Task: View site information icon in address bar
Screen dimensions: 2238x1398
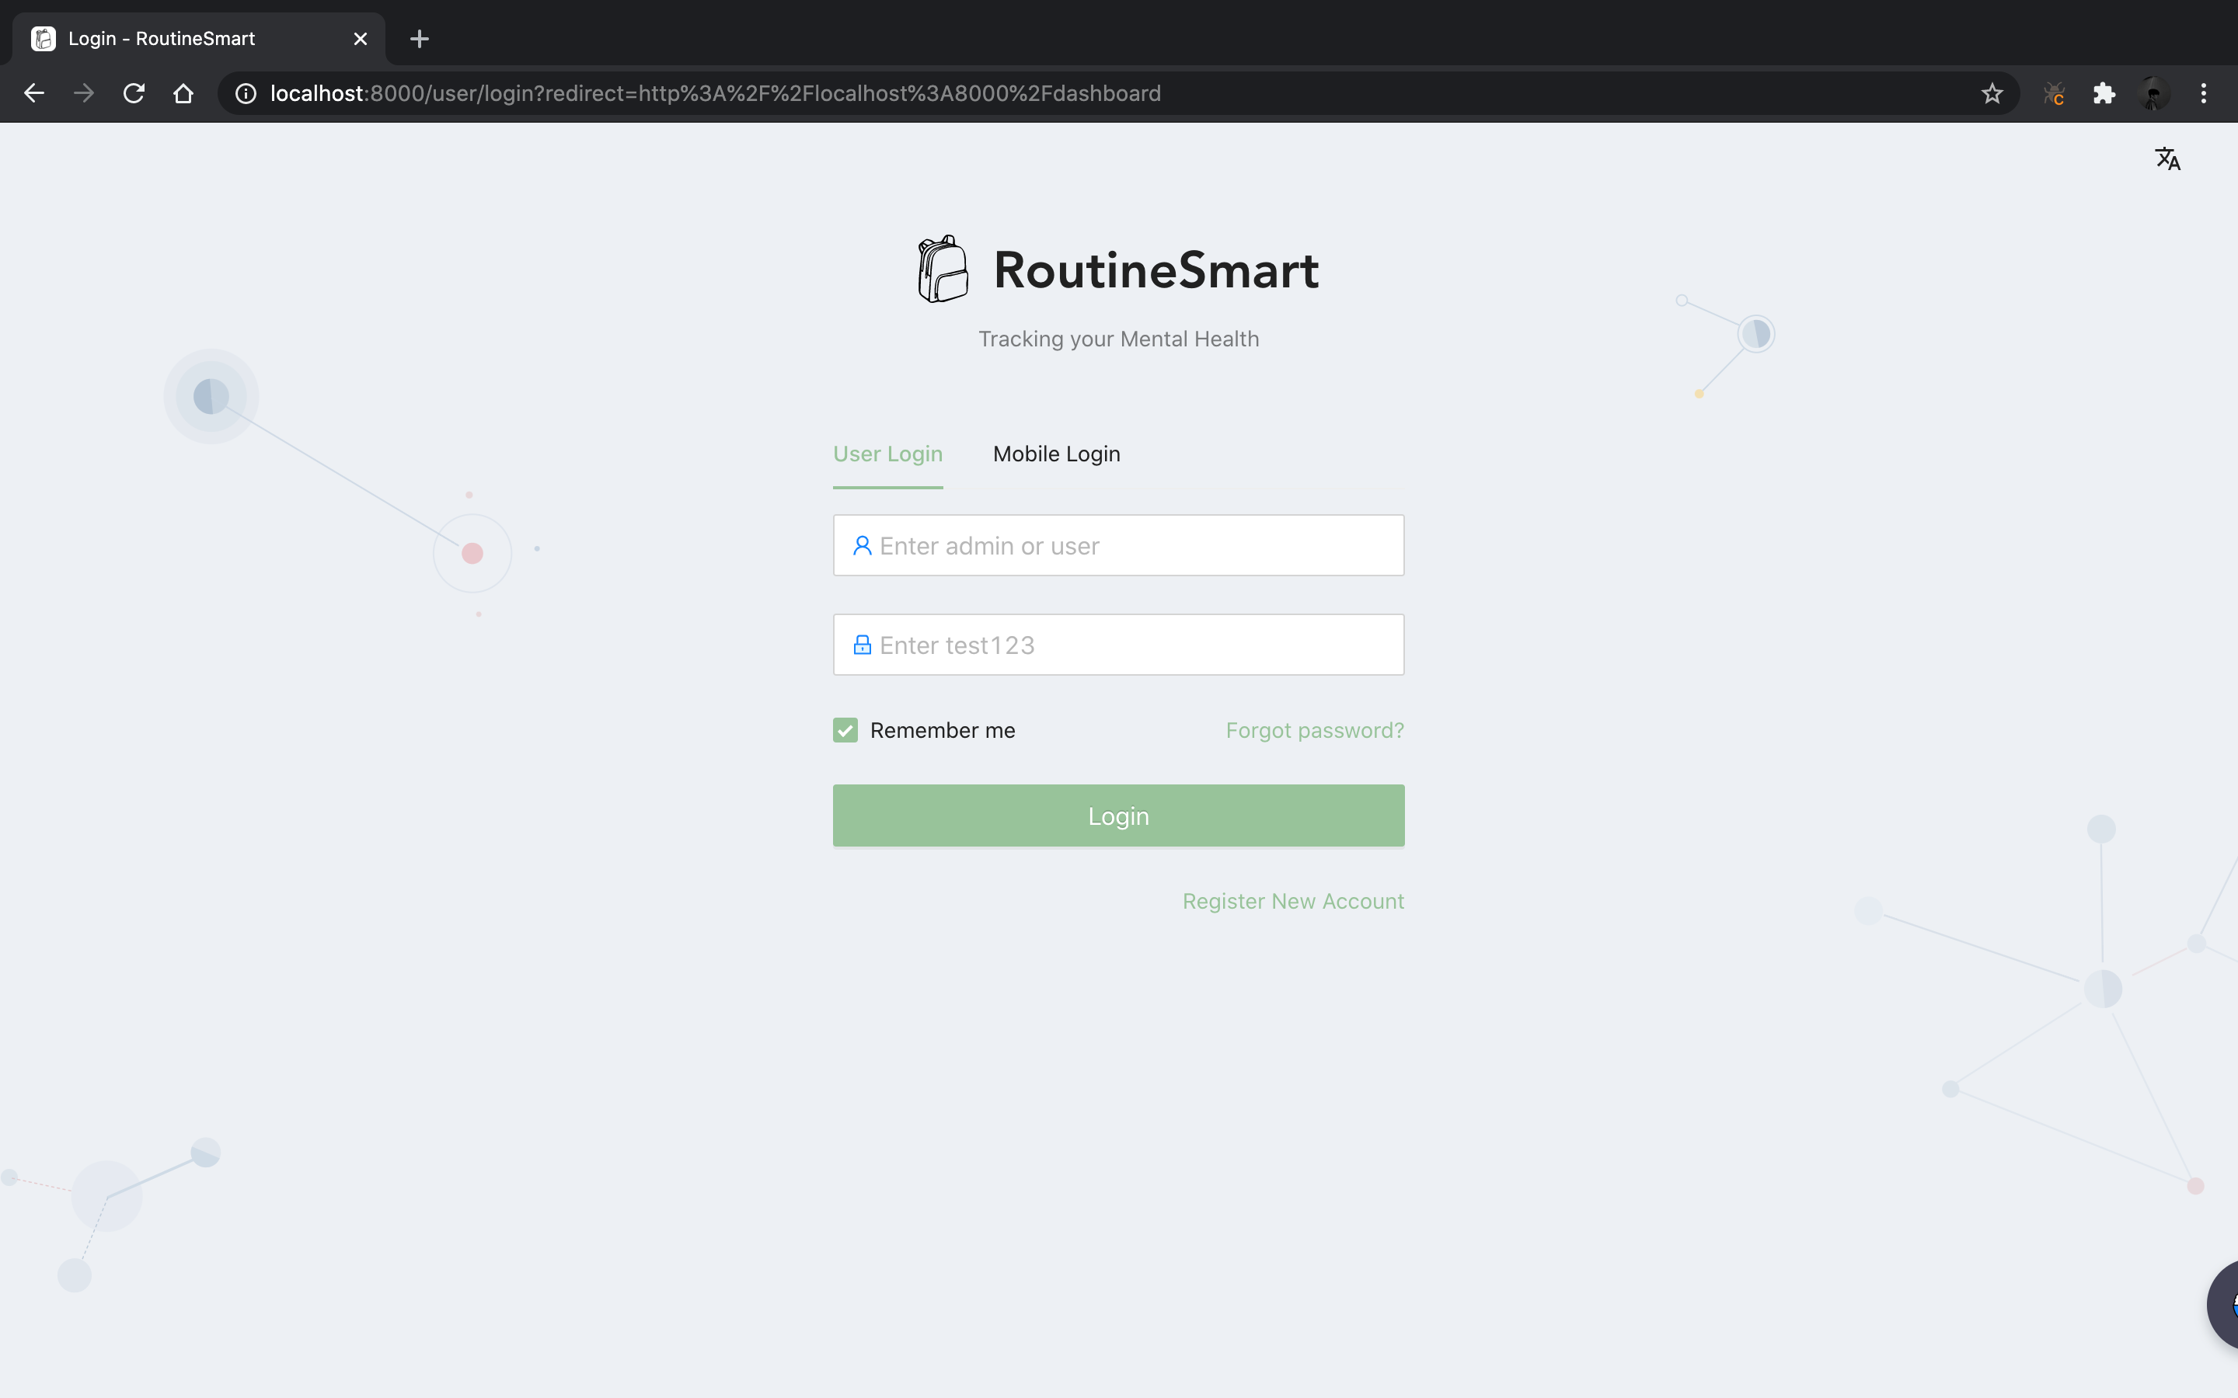Action: pos(245,93)
